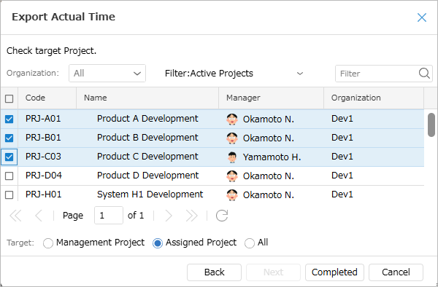438x287 pixels.
Task: Close the Export Actual Time dialog
Action: click(x=422, y=17)
